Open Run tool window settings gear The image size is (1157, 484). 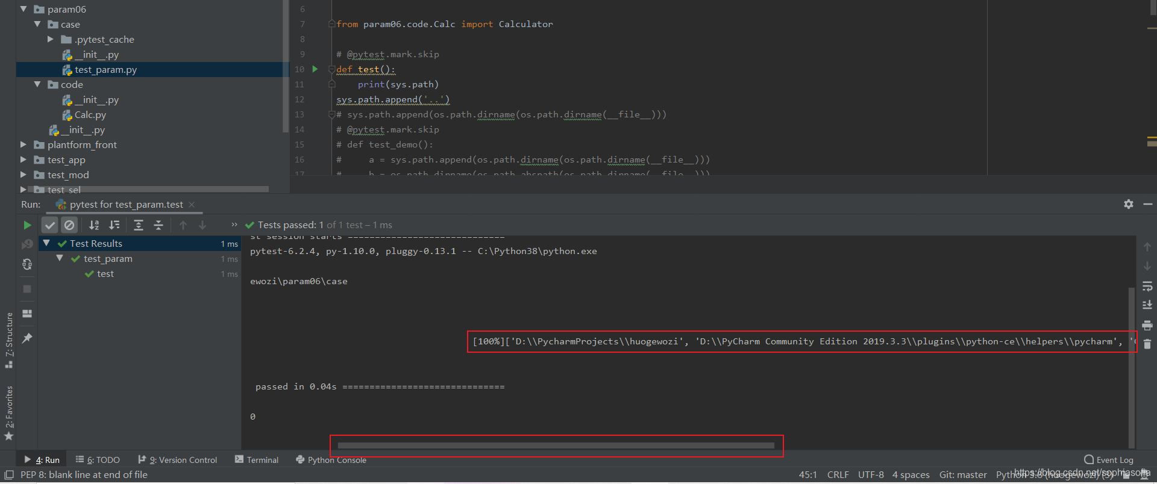tap(1129, 204)
